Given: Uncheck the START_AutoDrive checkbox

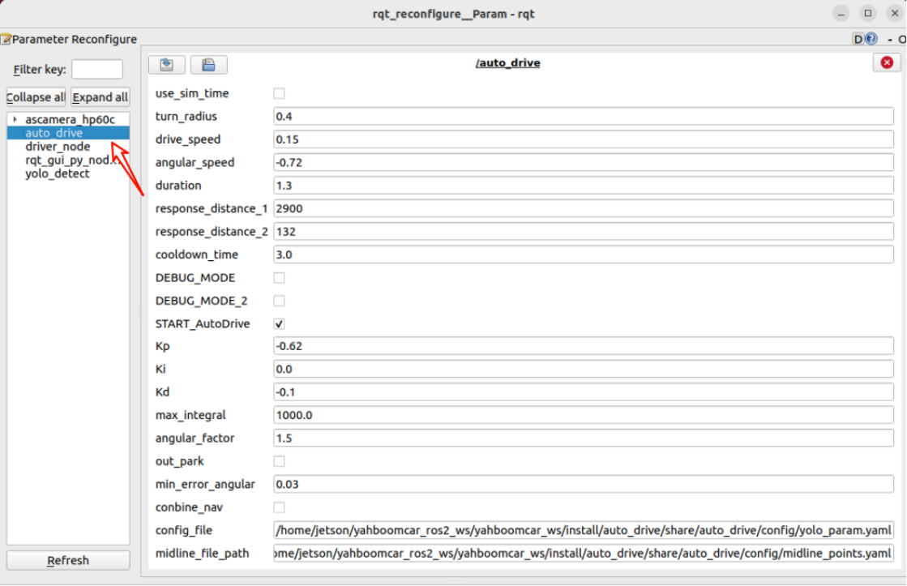Looking at the screenshot, I should (x=279, y=323).
